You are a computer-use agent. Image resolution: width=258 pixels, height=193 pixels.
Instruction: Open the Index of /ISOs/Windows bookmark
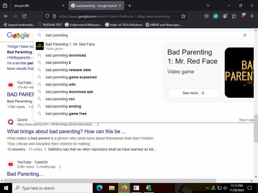(124, 25)
